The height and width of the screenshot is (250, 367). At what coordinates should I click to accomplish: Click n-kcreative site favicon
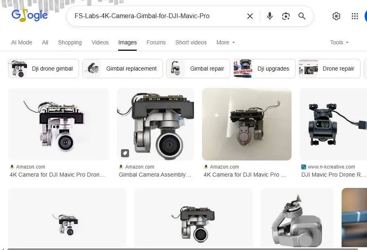[x=304, y=167]
